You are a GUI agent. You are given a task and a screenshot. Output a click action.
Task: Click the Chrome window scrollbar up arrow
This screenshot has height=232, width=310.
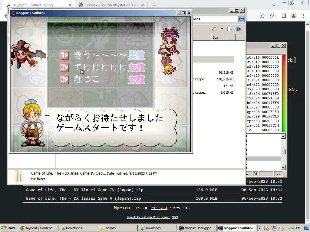pos(308,24)
